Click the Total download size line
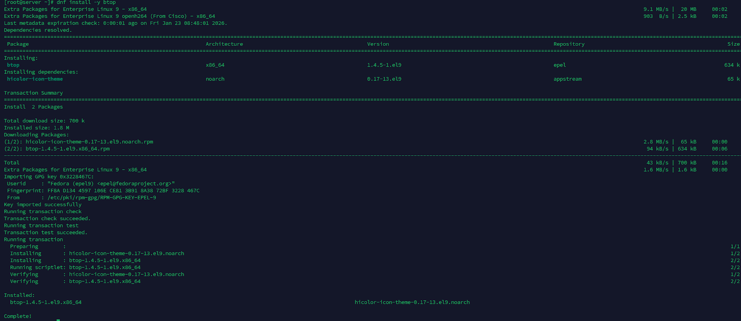741x321 pixels. click(44, 121)
